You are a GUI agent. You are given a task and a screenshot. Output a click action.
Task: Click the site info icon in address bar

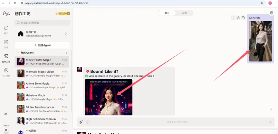pyautogui.click(x=22, y=3)
